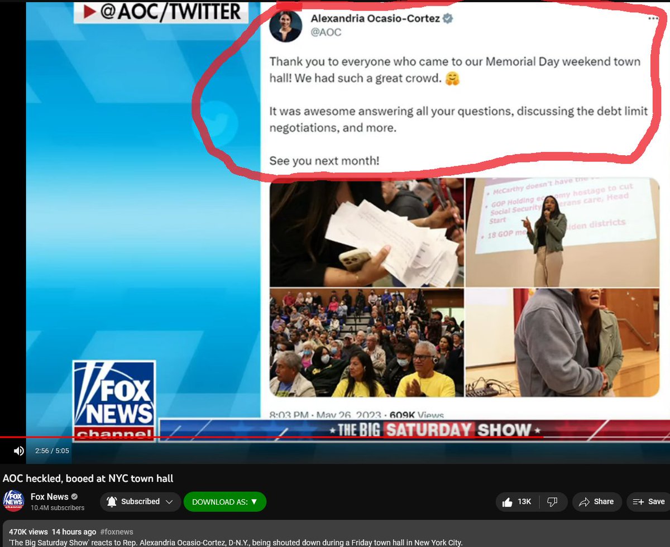Open the Fox News channel name link
The height and width of the screenshot is (547, 670).
tap(49, 496)
